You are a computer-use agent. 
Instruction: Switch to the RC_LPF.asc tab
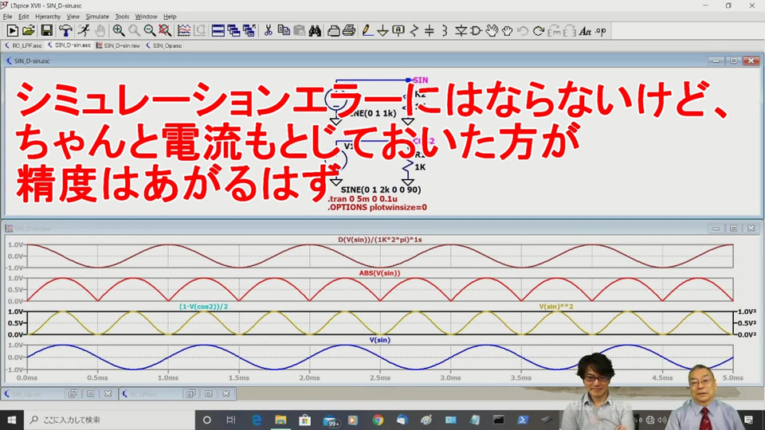23,45
